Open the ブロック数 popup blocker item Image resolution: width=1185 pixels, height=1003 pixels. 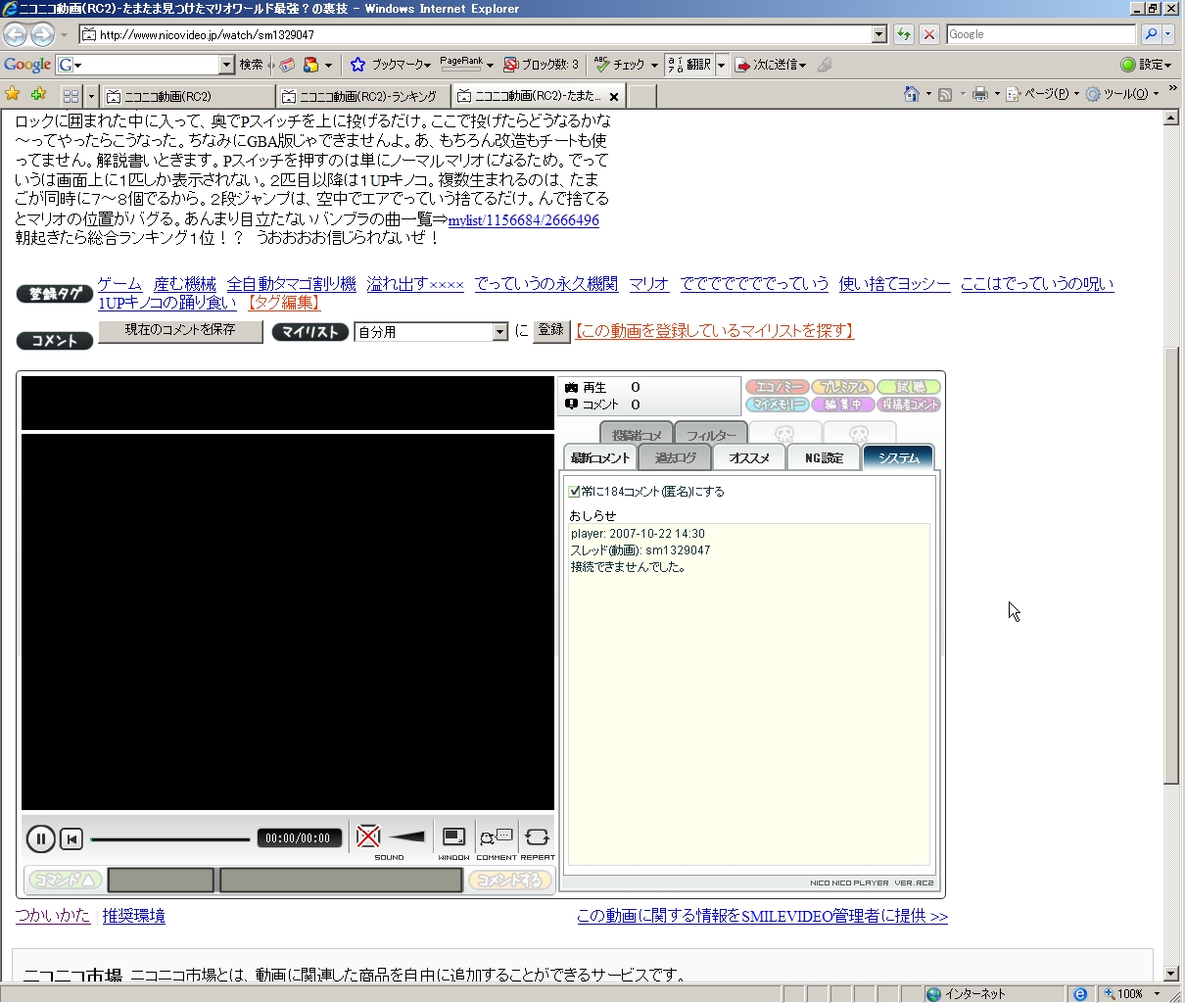[x=541, y=65]
